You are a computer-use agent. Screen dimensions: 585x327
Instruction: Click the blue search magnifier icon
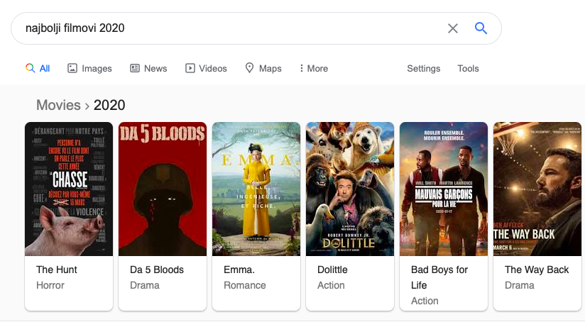click(481, 28)
